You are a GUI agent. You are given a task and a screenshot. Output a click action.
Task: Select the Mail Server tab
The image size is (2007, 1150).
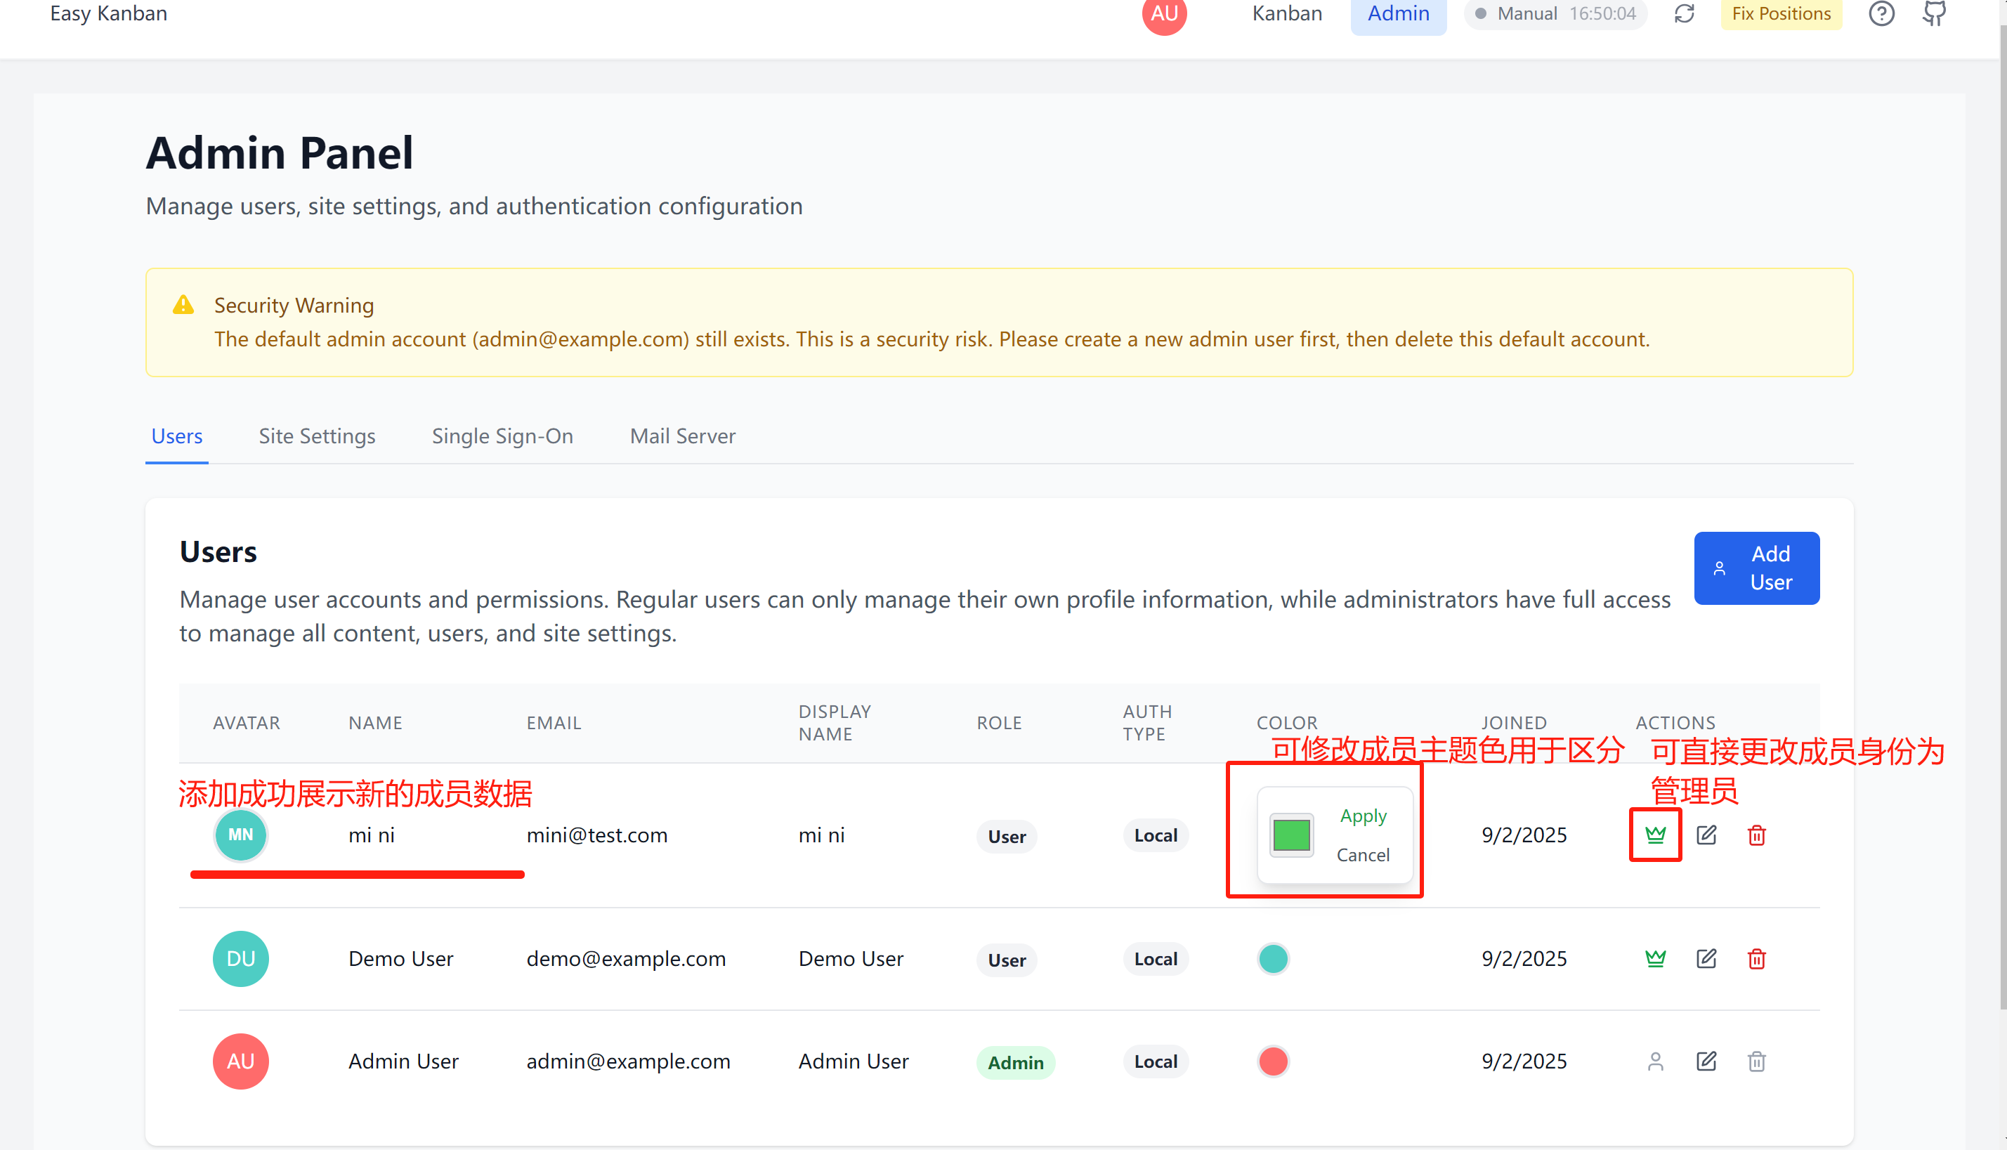(682, 436)
